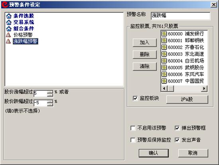Screen dimensions: 219x165
Task: Click the stock icon for 600002 齐鲁石化
Action: 164,47
